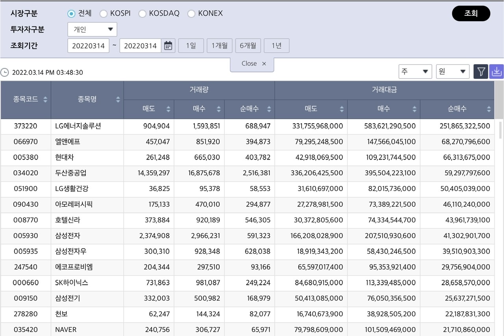Open the 투자자구분 개인 dropdown

click(x=93, y=29)
